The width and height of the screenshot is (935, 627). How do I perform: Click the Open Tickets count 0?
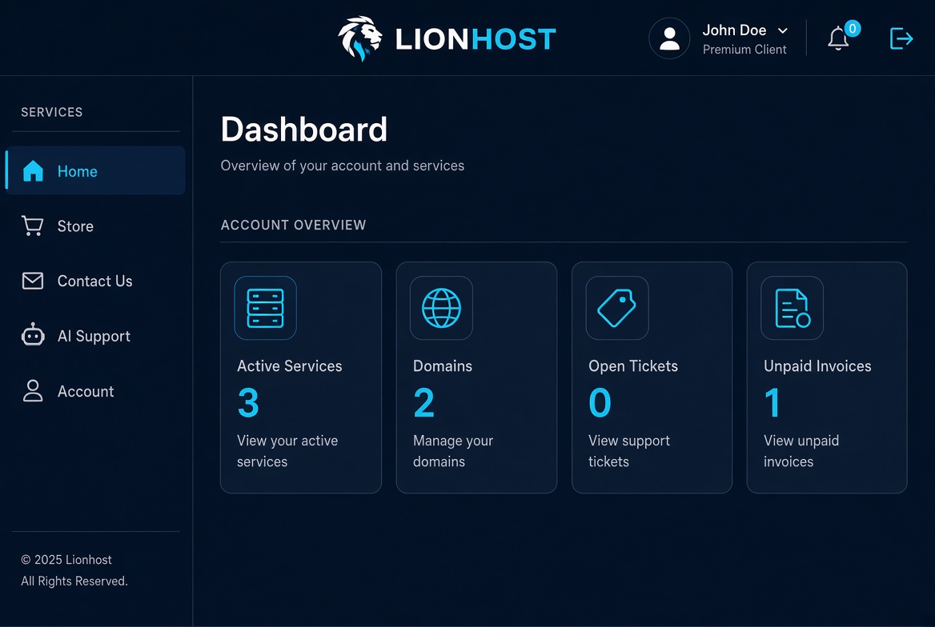pos(600,403)
